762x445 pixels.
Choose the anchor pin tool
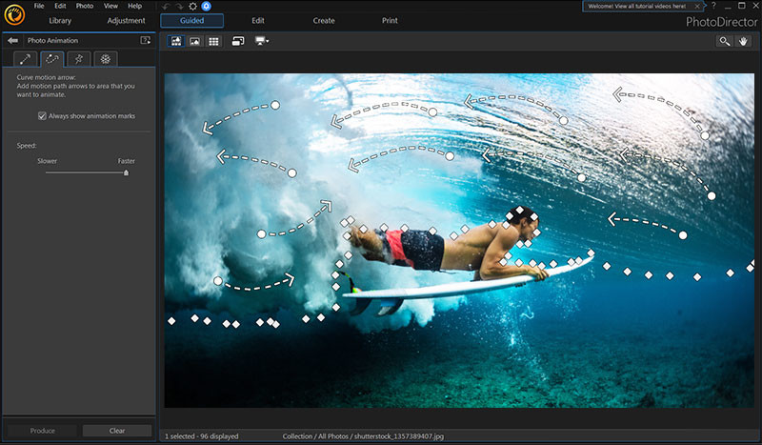(79, 59)
